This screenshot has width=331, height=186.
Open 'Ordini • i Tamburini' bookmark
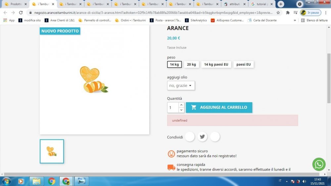point(130,20)
